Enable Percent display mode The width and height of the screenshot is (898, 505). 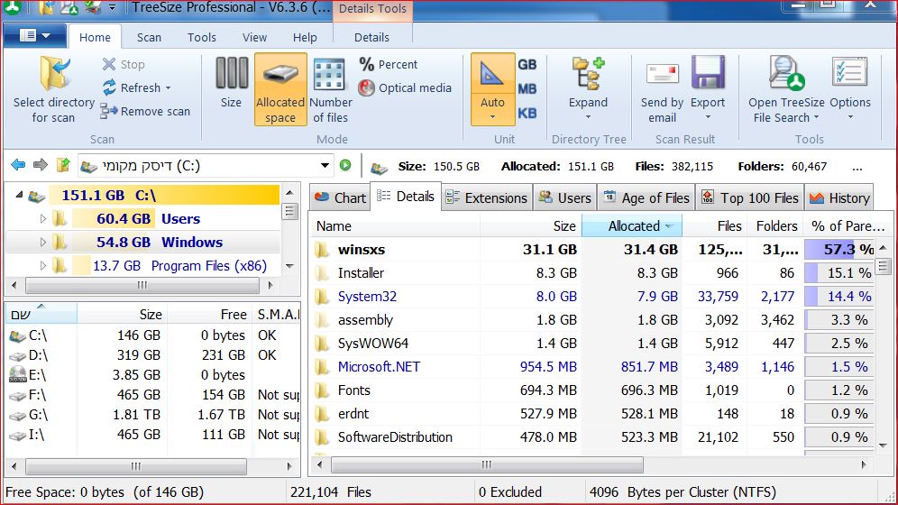pyautogui.click(x=389, y=64)
